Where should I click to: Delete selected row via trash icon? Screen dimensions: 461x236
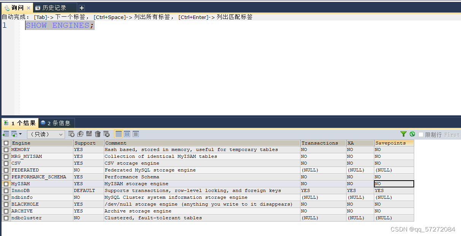pos(98,134)
